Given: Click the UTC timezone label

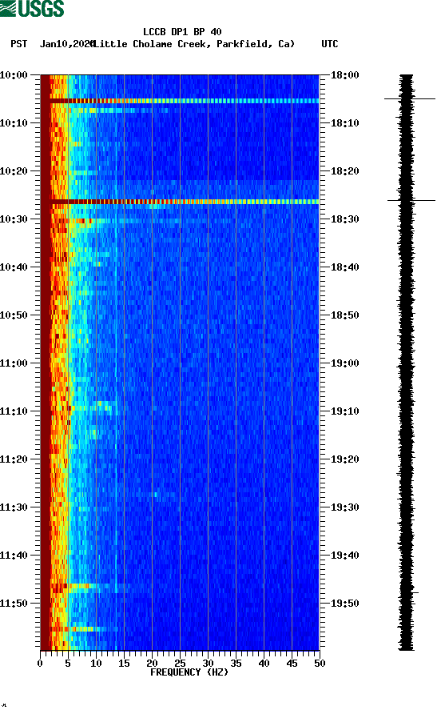Looking at the screenshot, I should tap(330, 44).
